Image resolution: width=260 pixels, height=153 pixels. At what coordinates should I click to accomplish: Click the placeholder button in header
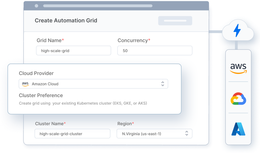(175, 21)
